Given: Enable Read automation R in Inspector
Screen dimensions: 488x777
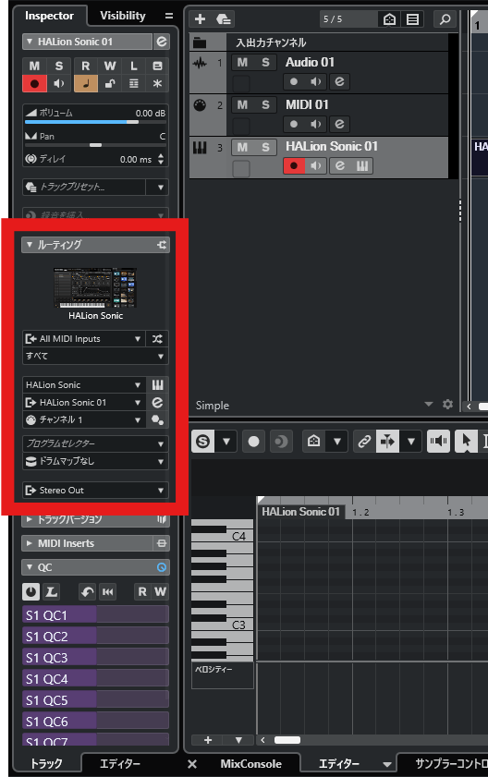Looking at the screenshot, I should 86,66.
